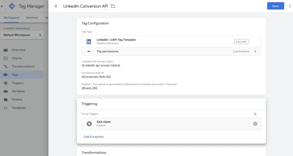
Task: Click the Folders sidebar icon
Action: [6, 99]
